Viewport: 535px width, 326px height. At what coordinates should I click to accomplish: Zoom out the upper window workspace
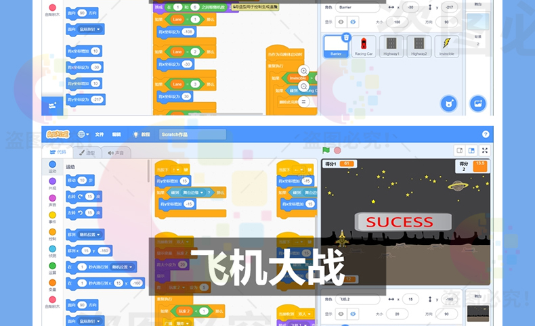tap(303, 87)
